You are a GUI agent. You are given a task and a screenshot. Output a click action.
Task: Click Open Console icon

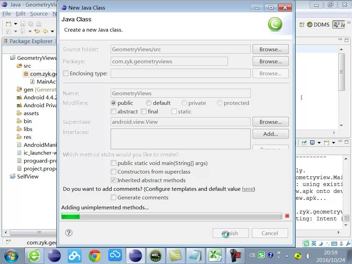pos(327,143)
